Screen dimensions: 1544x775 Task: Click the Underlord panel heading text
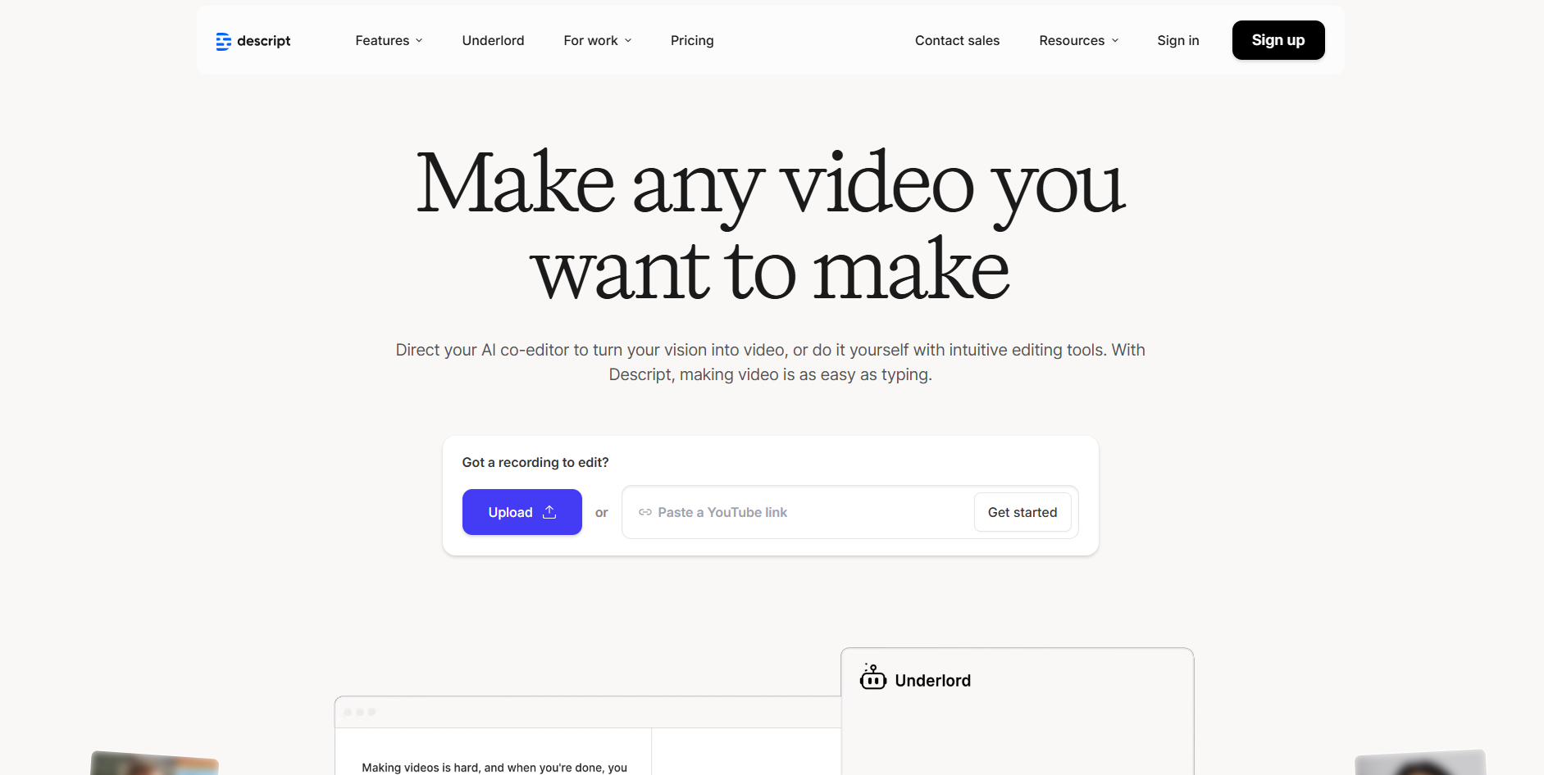tap(933, 681)
